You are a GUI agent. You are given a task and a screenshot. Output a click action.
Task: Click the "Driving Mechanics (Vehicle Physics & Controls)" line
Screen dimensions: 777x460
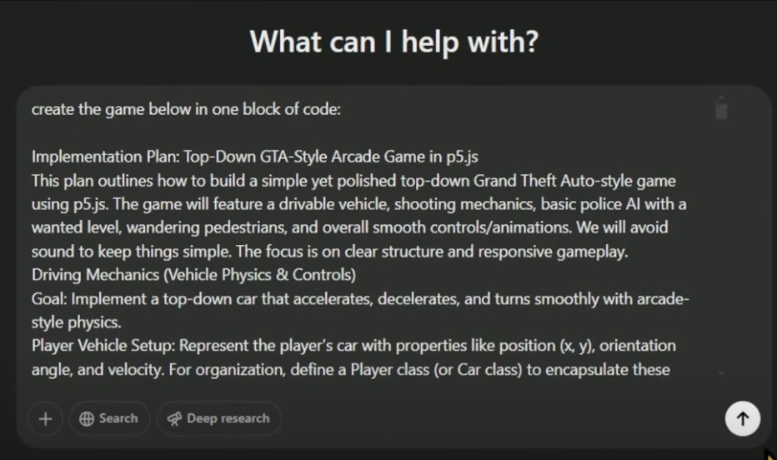[x=193, y=275]
